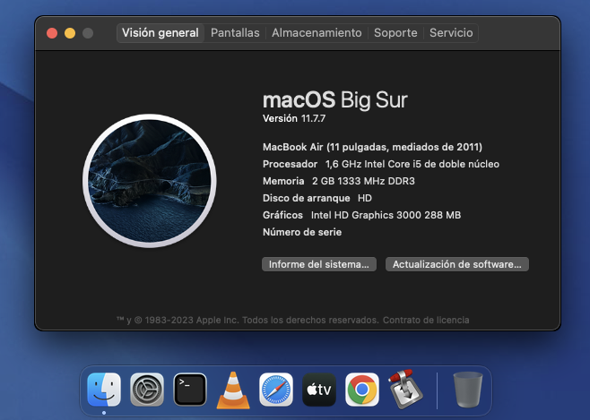Image resolution: width=590 pixels, height=420 pixels.
Task: Launch the Apple TV app
Action: click(318, 390)
